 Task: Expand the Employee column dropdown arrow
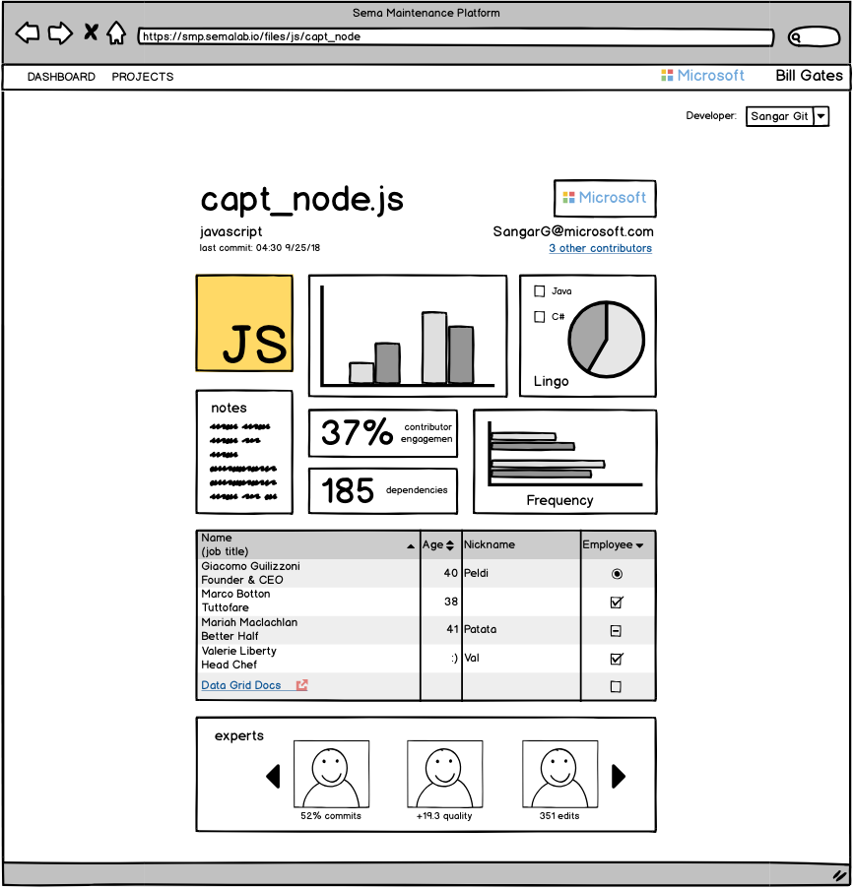[x=640, y=546]
